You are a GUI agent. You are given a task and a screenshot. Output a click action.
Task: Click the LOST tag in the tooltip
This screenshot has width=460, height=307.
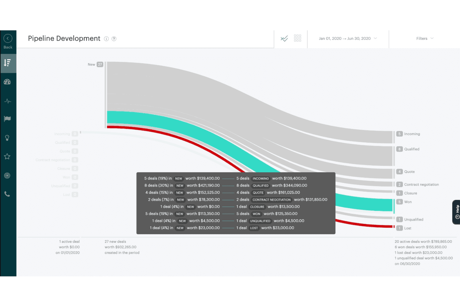254,228
